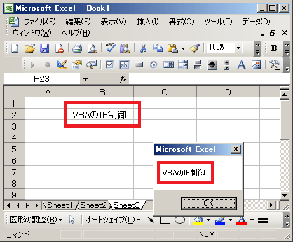Screen dimensions: 293x242
Task: Open the Print icon in toolbar
Action: tap(77, 48)
